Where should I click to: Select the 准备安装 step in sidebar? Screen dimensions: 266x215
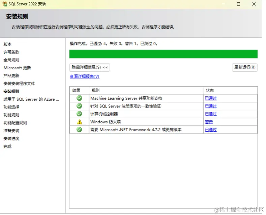coord(11,131)
